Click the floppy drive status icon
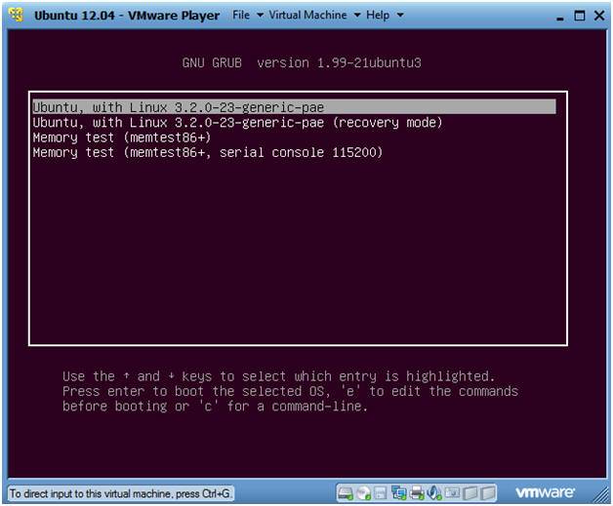The image size is (613, 506). [x=381, y=492]
